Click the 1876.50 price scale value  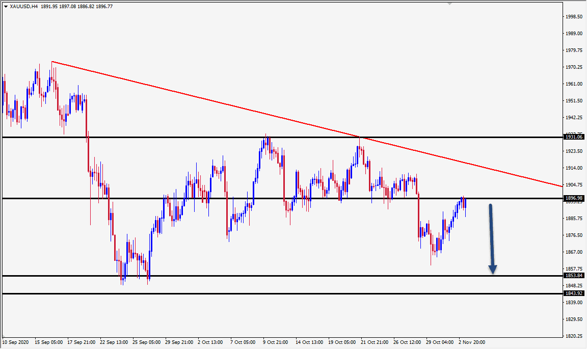[x=574, y=235]
